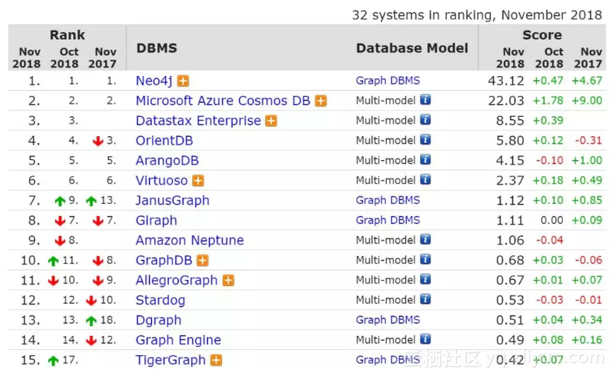Viewport: 613px width, 376px height.
Task: Click the plus icon beside Microsoft Azure Cosmos DB
Action: (320, 101)
